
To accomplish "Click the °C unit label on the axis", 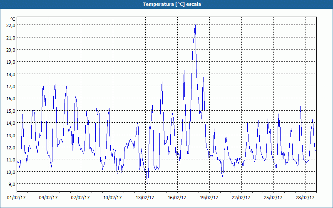I will (x=13, y=19).
